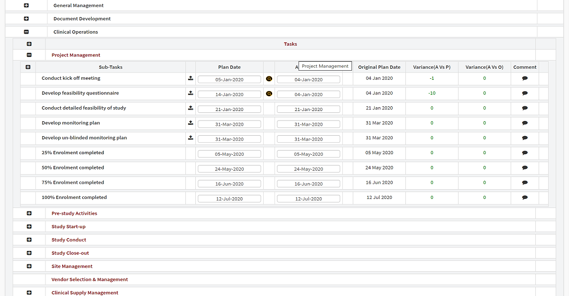569x296 pixels.
Task: Click upload icon for Develop monitoring plan
Action: click(190, 123)
